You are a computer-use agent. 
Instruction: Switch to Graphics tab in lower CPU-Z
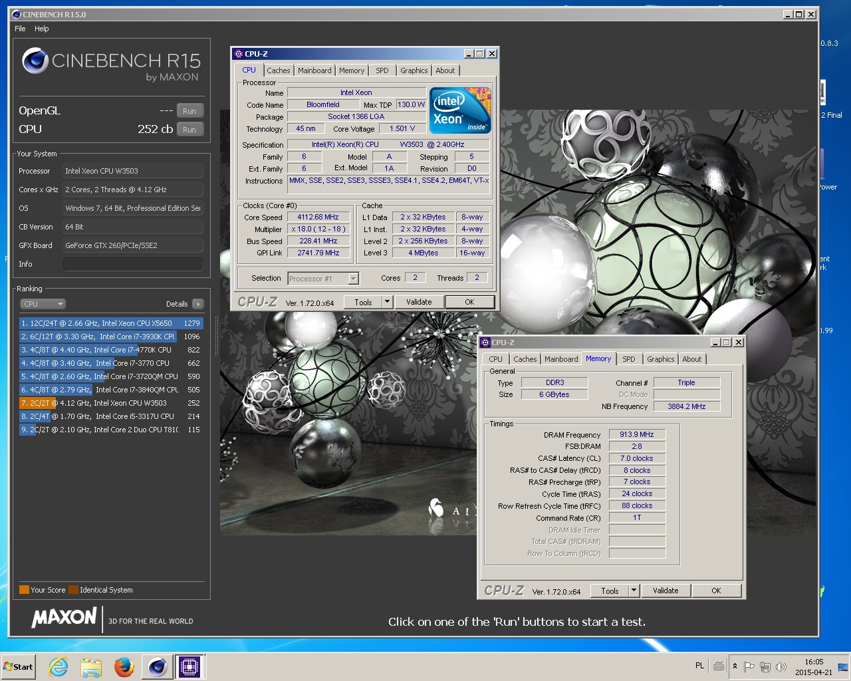tap(661, 359)
